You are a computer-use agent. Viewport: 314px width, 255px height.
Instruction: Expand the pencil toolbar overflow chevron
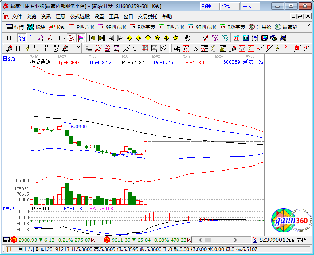tap(78, 47)
